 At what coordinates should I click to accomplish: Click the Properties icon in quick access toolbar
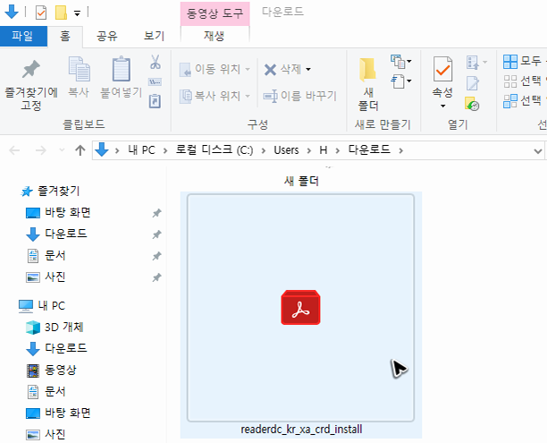pos(41,13)
